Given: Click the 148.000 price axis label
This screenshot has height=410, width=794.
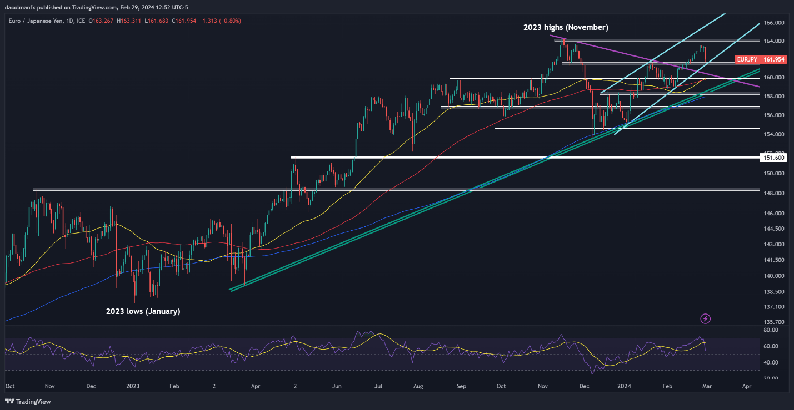Looking at the screenshot, I should click(774, 193).
